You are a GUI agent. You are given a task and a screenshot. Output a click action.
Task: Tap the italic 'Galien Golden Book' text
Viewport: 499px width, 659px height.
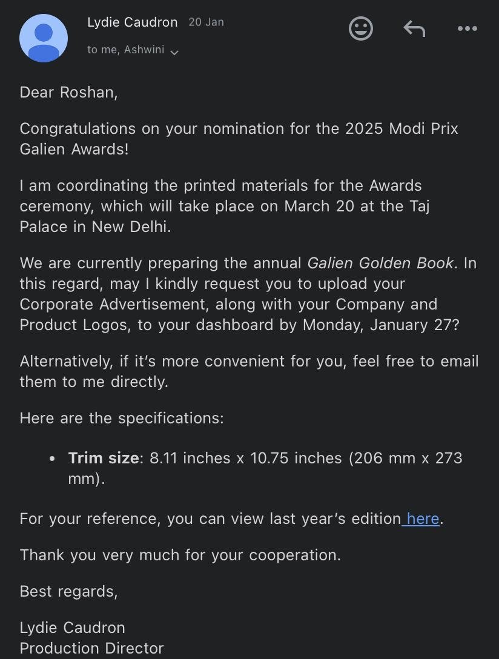coord(380,263)
